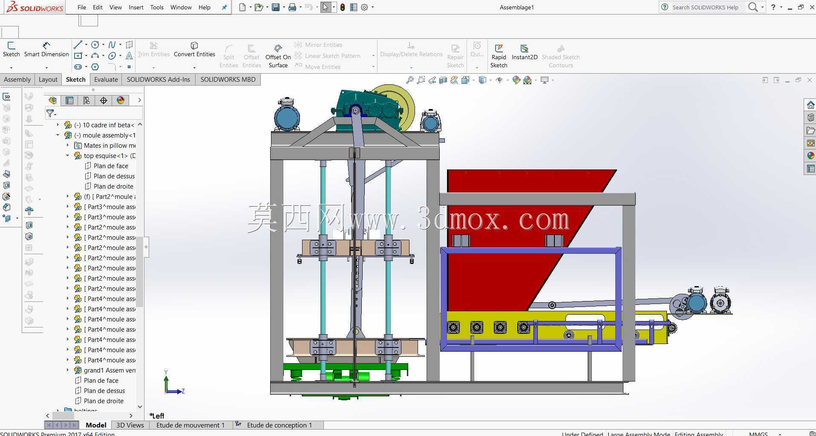Image resolution: width=816 pixels, height=436 pixels.
Task: Select Plan de droite at tree bottom
Action: coord(104,401)
